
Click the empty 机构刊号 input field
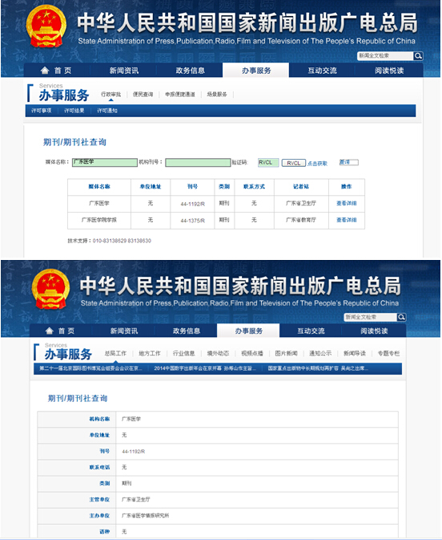click(x=198, y=163)
